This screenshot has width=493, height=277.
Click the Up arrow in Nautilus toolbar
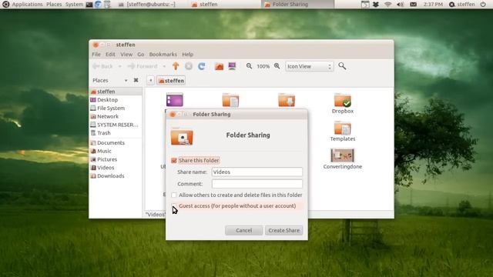176,66
